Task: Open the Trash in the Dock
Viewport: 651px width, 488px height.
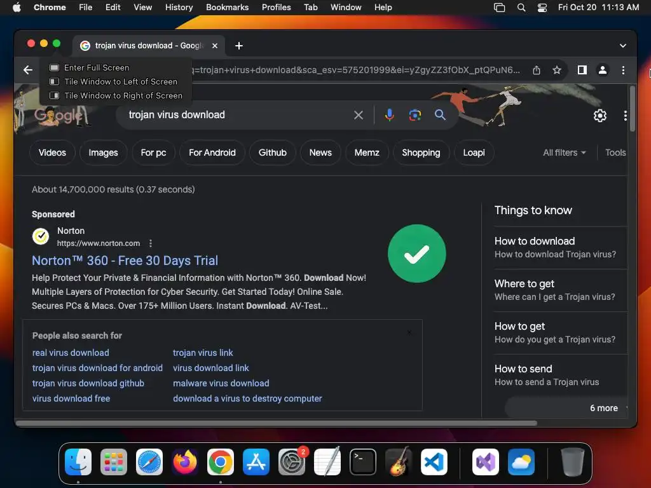Action: click(573, 462)
